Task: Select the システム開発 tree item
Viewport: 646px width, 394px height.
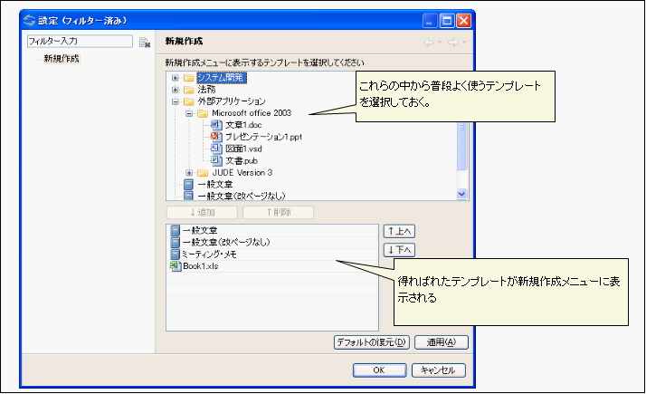Action: [x=222, y=78]
